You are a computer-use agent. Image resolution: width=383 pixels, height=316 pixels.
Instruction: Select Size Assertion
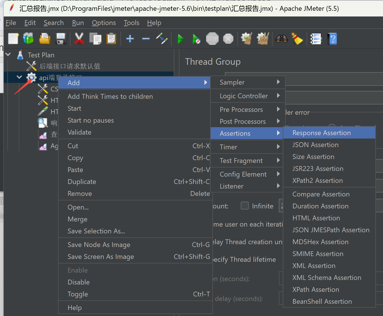click(x=329, y=157)
